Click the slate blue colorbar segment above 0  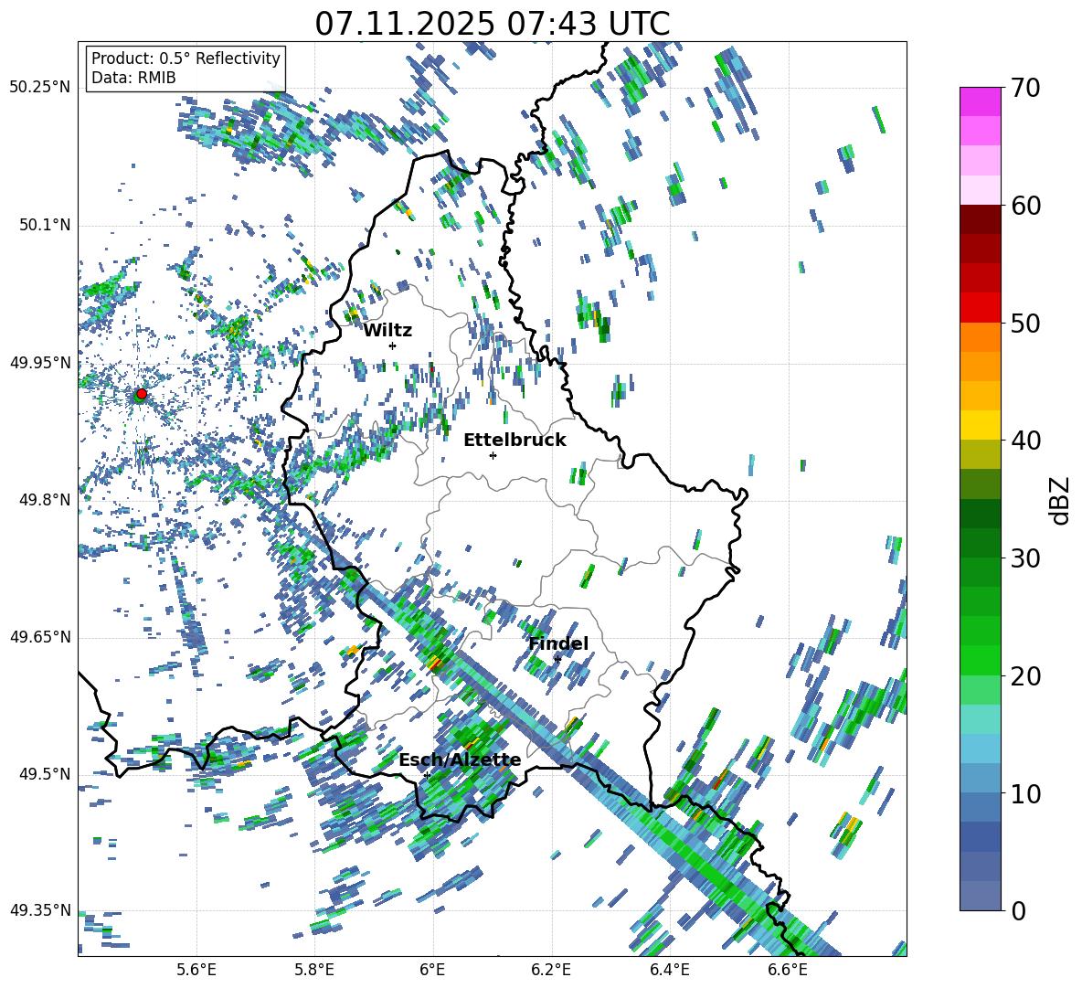point(980,896)
